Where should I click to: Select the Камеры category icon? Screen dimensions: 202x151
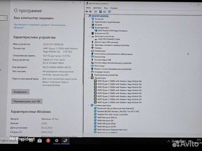[x=92, y=48]
